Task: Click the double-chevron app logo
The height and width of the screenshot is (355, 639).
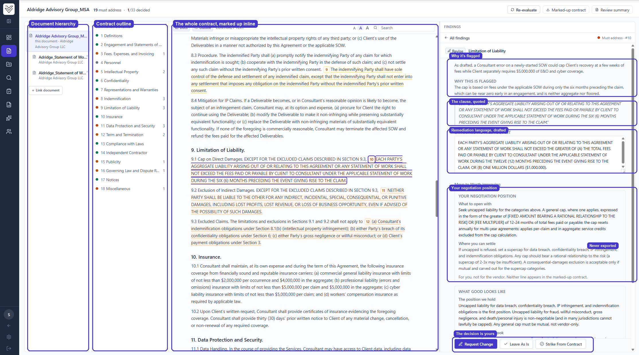Action: click(9, 9)
